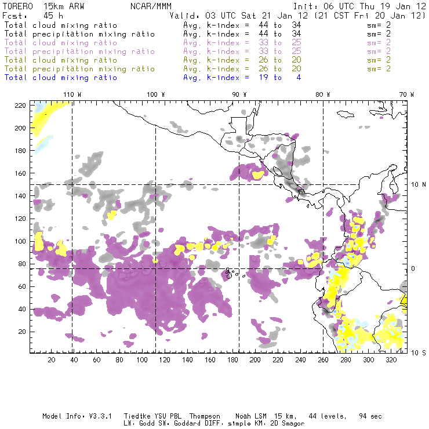Select the "160" tick on the vertical axis
Image resolution: width=429 pixels, height=429 pixels.
[x=20, y=173]
